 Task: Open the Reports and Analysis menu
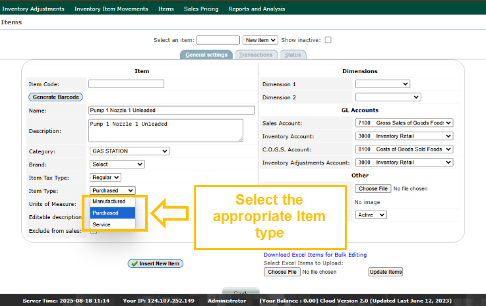pyautogui.click(x=257, y=9)
